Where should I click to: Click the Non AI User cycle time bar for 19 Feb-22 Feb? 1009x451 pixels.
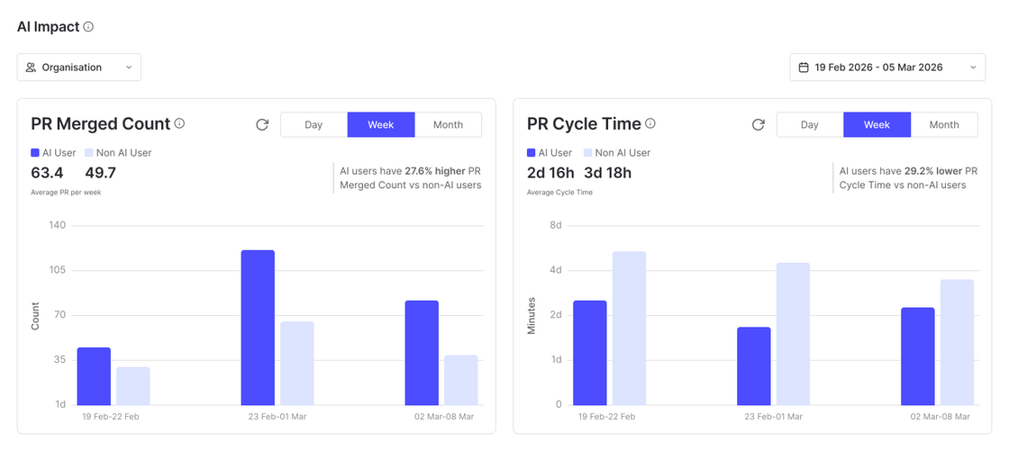click(630, 328)
